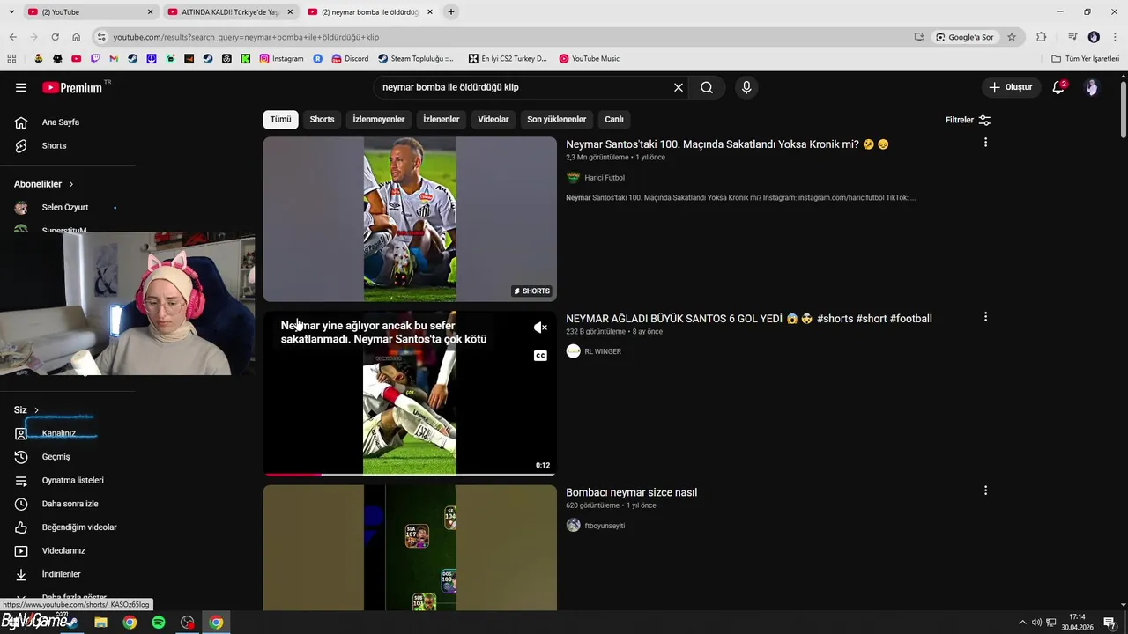Open the Instagram bookmark

pos(282,59)
